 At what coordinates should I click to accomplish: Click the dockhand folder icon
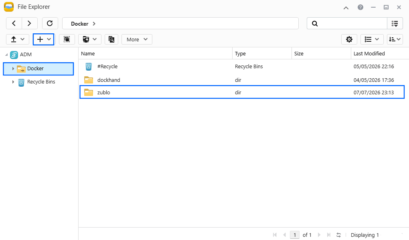89,80
